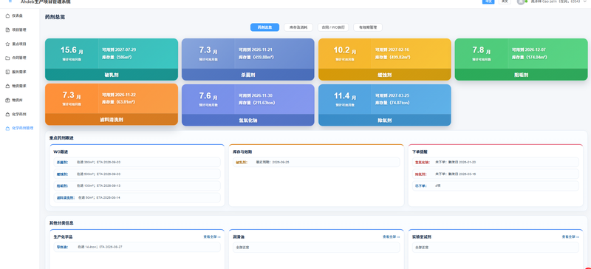Click 全部正常 row under 润滑油
The image size is (591, 269).
tap(316, 247)
